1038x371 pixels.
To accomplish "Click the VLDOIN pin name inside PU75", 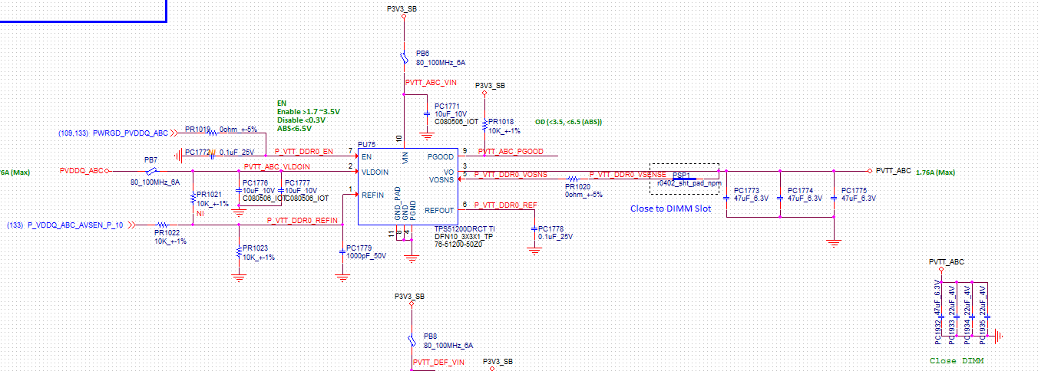I will coord(376,172).
